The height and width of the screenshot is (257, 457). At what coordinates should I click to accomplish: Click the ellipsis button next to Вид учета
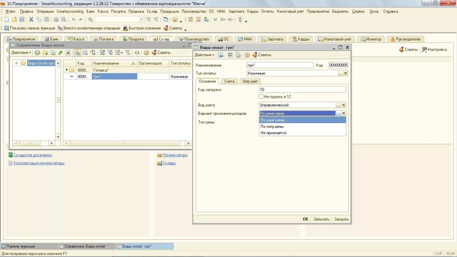[339, 105]
